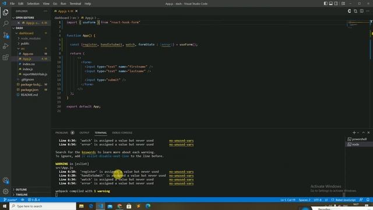The width and height of the screenshot is (373, 210).
Task: Click the keywords link in terminal
Action: click(x=89, y=152)
